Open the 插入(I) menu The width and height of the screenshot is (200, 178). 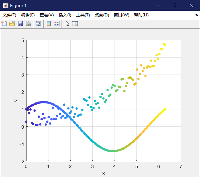65,15
